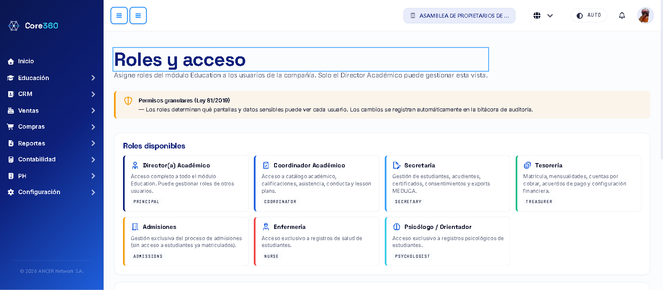Click the © 2026 ANCER Network S.A. footer
Screen dimensions: 663x290
[52, 271]
